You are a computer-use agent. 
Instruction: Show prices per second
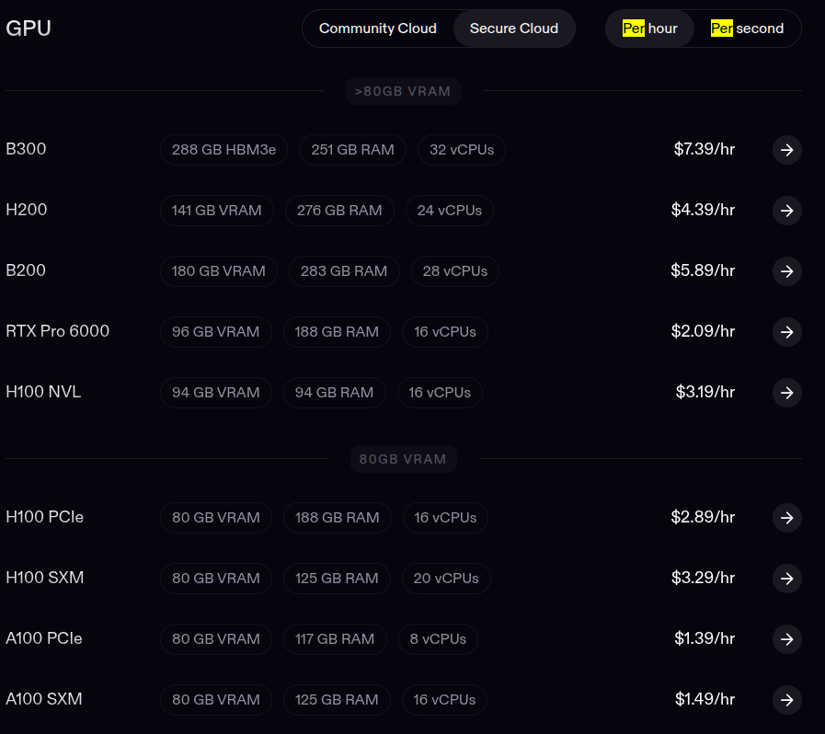[747, 29]
